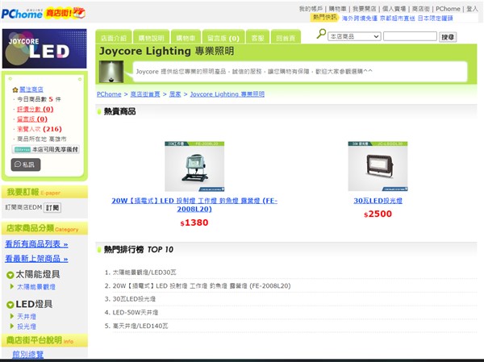Open the 日本限定罐頭 hot news link
The width and height of the screenshot is (484, 362).
coord(436,19)
